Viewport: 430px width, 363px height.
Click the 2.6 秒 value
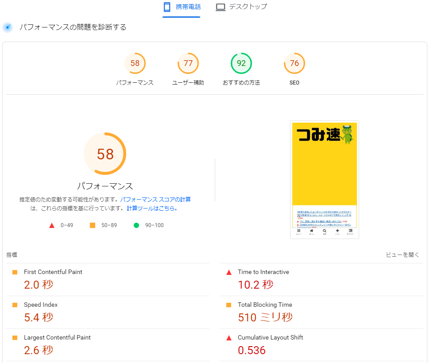coord(39,350)
